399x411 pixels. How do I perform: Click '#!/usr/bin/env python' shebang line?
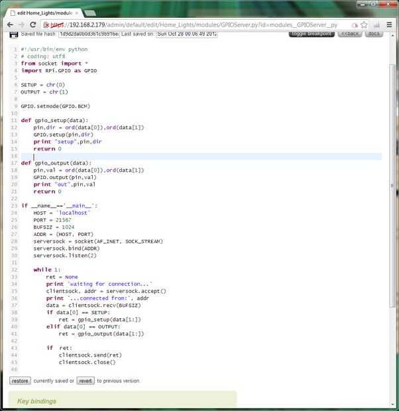(54, 49)
